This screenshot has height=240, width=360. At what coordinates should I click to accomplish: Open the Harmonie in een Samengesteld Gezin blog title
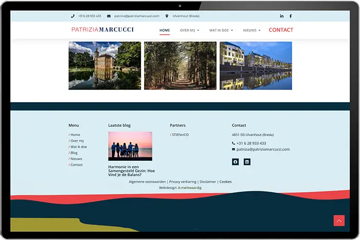(x=132, y=171)
